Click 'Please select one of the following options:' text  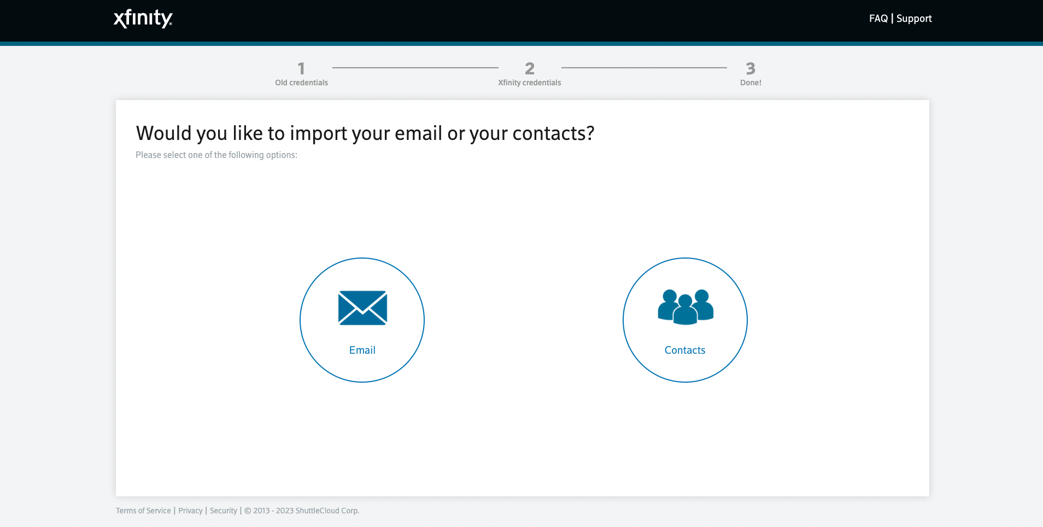(216, 155)
